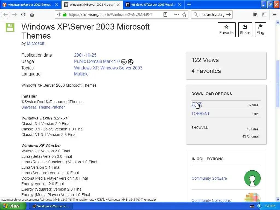Open the Community Software collection link
This screenshot has height=210, width=280.
[x=209, y=178]
